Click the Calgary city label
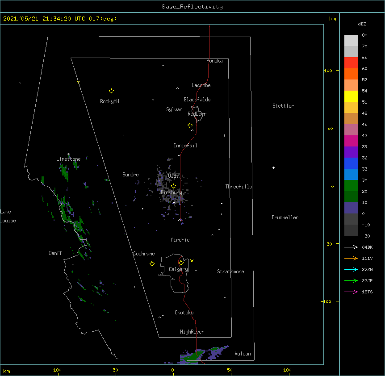Screen dimensions: 385x376 (179, 269)
